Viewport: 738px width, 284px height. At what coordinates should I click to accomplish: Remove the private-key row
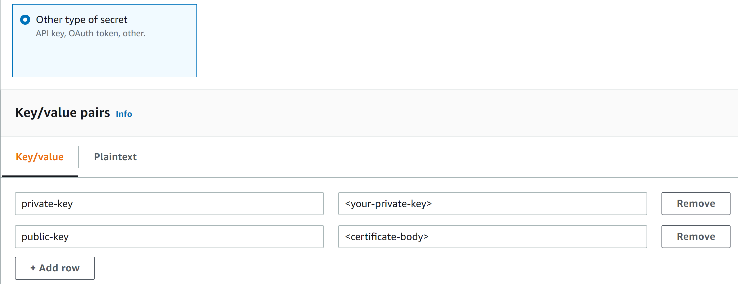tap(696, 204)
